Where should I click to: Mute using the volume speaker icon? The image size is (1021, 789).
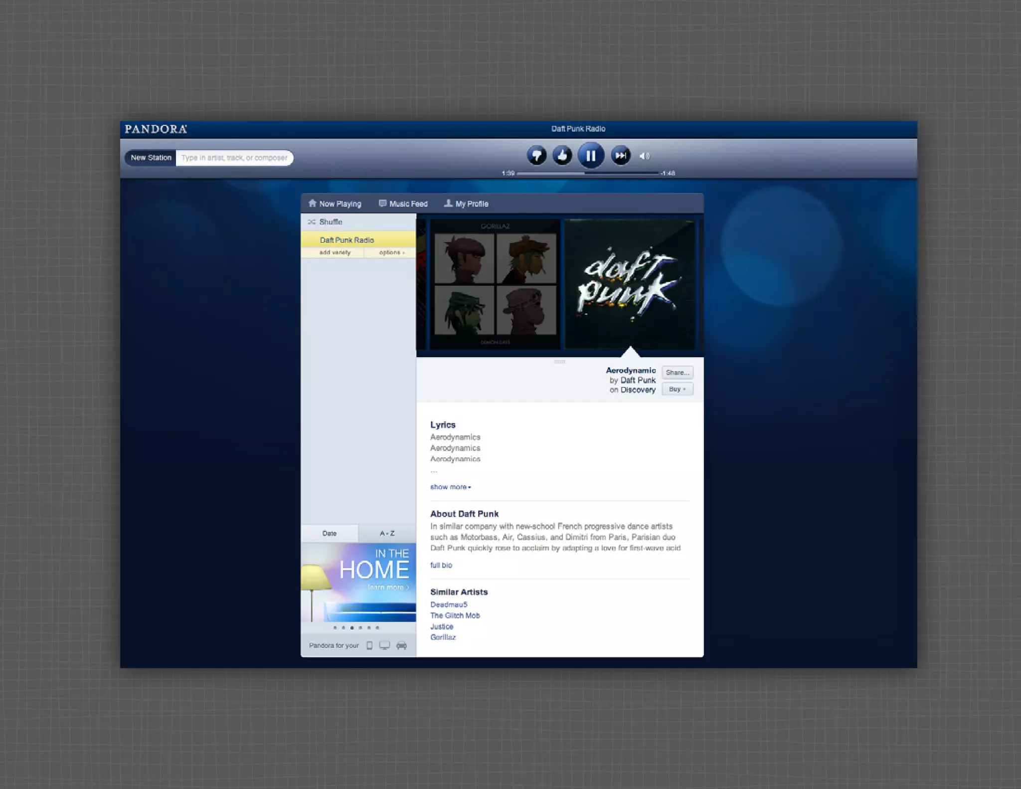click(645, 156)
